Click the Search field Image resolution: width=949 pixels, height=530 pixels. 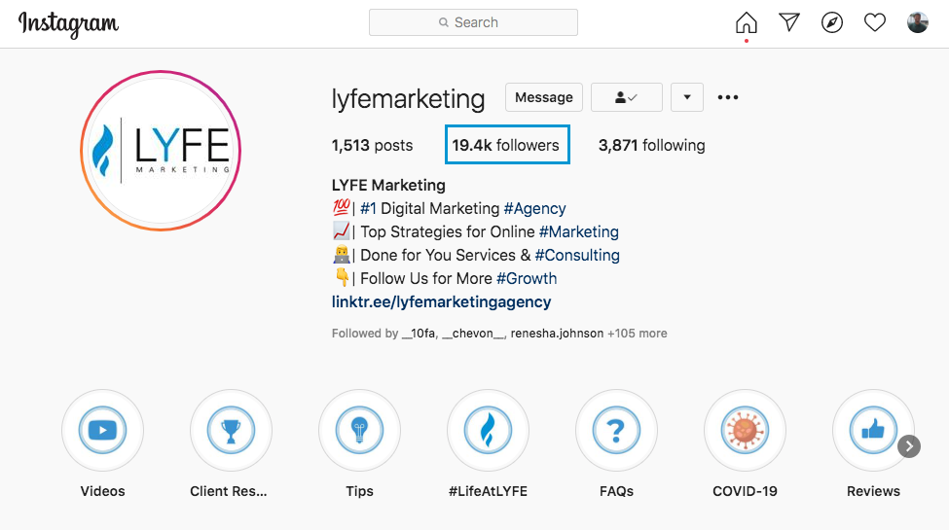tap(473, 22)
